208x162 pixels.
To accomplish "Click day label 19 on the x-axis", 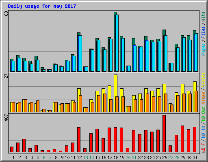I will [122, 158].
